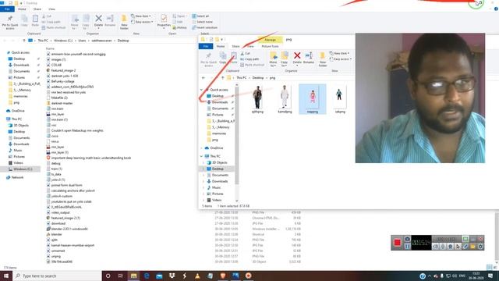Stop recording with the red square button
499x281 pixels.
397,243
